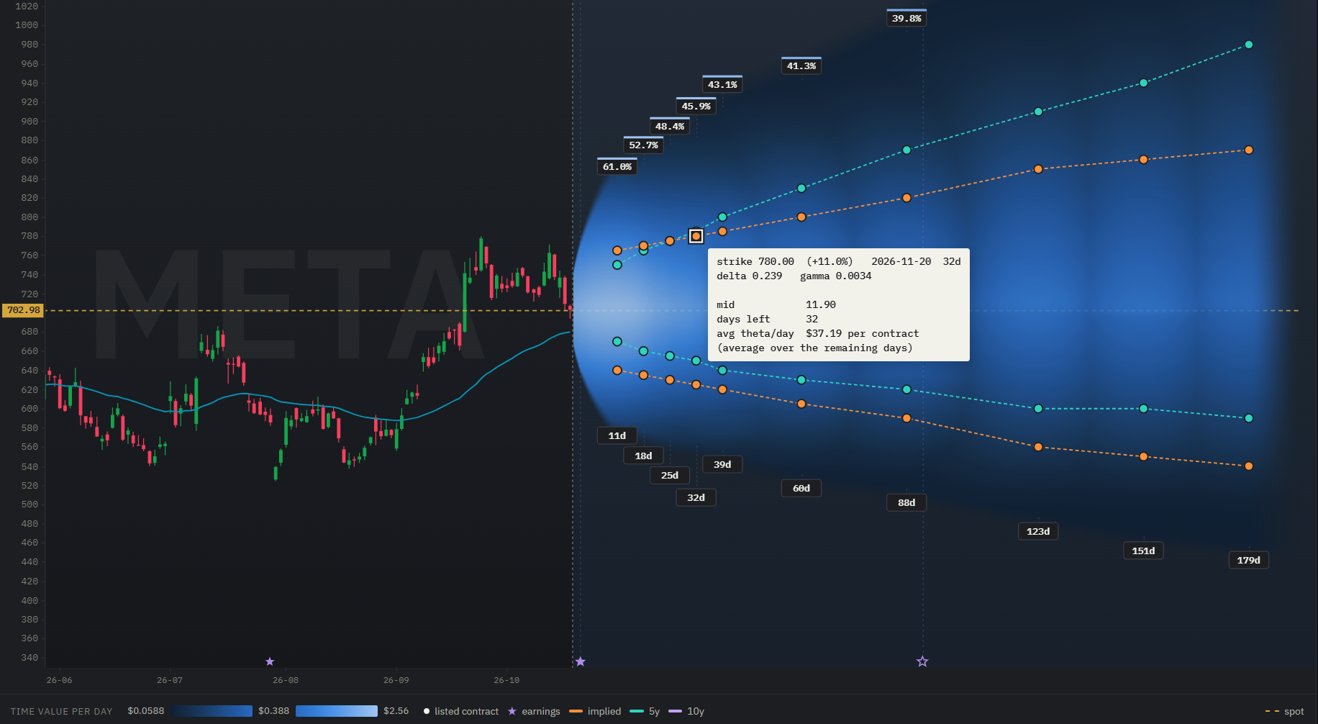Select the 88d expiry label

coord(906,502)
